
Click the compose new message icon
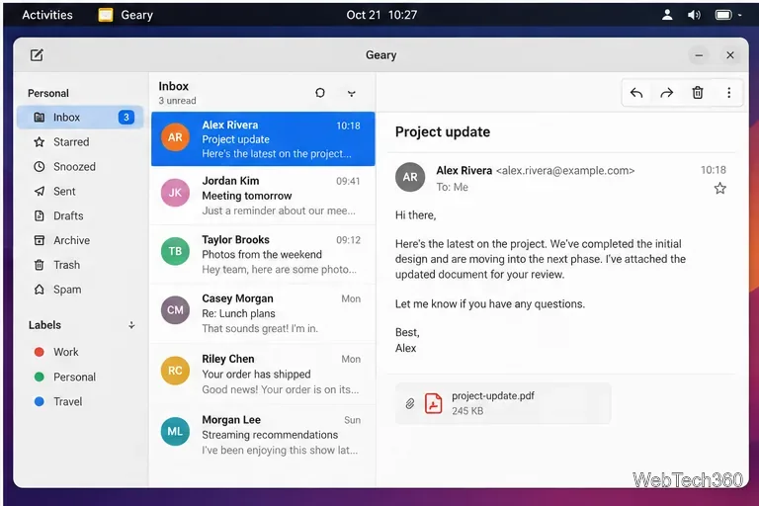coord(37,54)
